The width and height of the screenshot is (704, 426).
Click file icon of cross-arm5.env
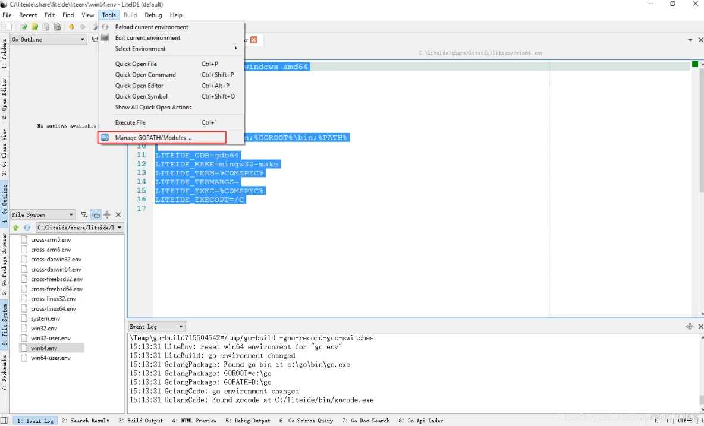point(24,240)
